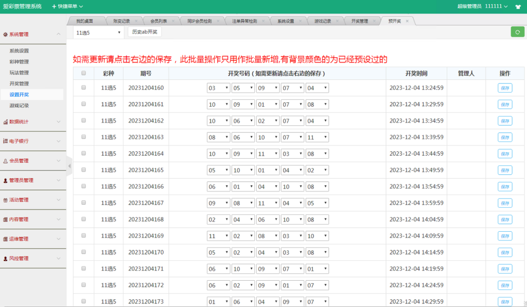
Task: Click the 系统管理 gear icon
Action: 5,35
